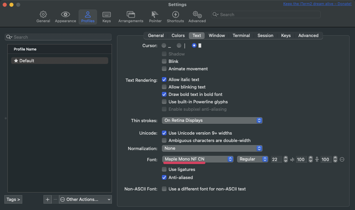The image size is (355, 210).
Task: Open the Other Actions dropdown
Action: click(85, 199)
